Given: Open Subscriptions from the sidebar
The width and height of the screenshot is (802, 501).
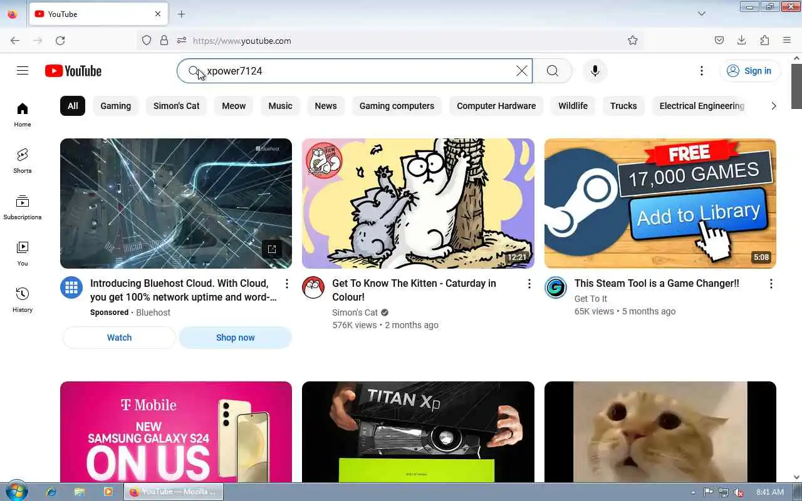Looking at the screenshot, I should 23,207.
